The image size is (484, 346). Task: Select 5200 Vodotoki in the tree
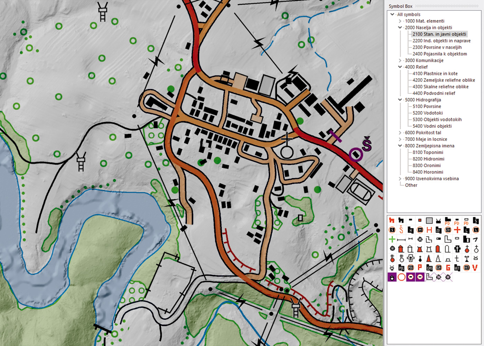(427, 113)
